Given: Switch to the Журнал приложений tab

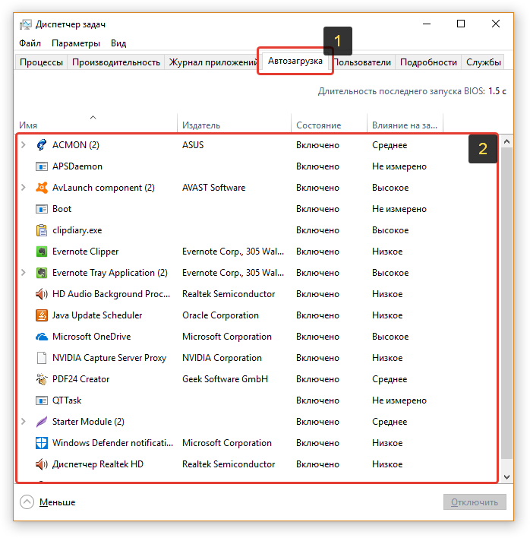Looking at the screenshot, I should pyautogui.click(x=211, y=62).
